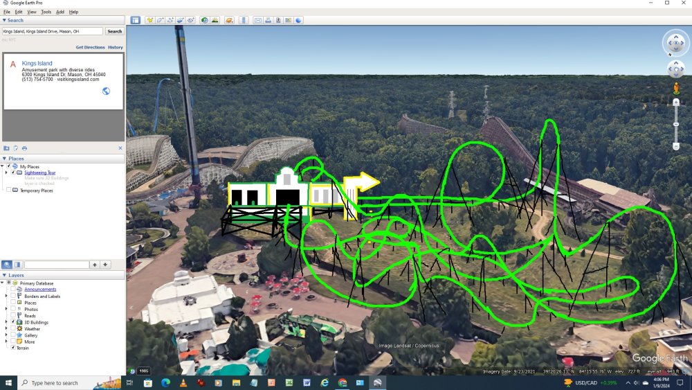
Task: Click the Search button
Action: click(114, 31)
